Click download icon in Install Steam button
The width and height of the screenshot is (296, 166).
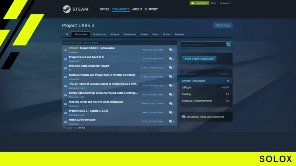coord(193,3)
